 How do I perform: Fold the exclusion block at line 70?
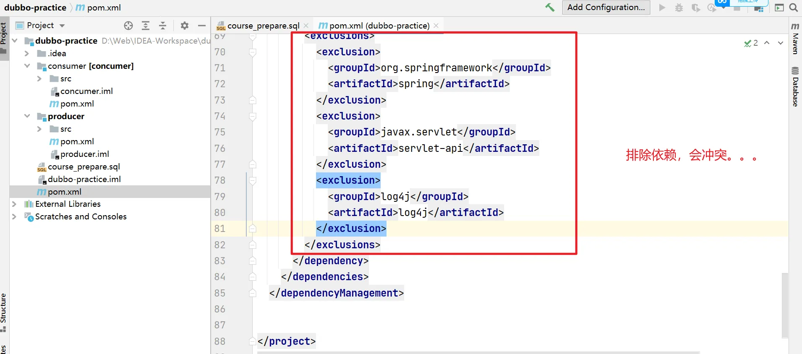(x=253, y=52)
